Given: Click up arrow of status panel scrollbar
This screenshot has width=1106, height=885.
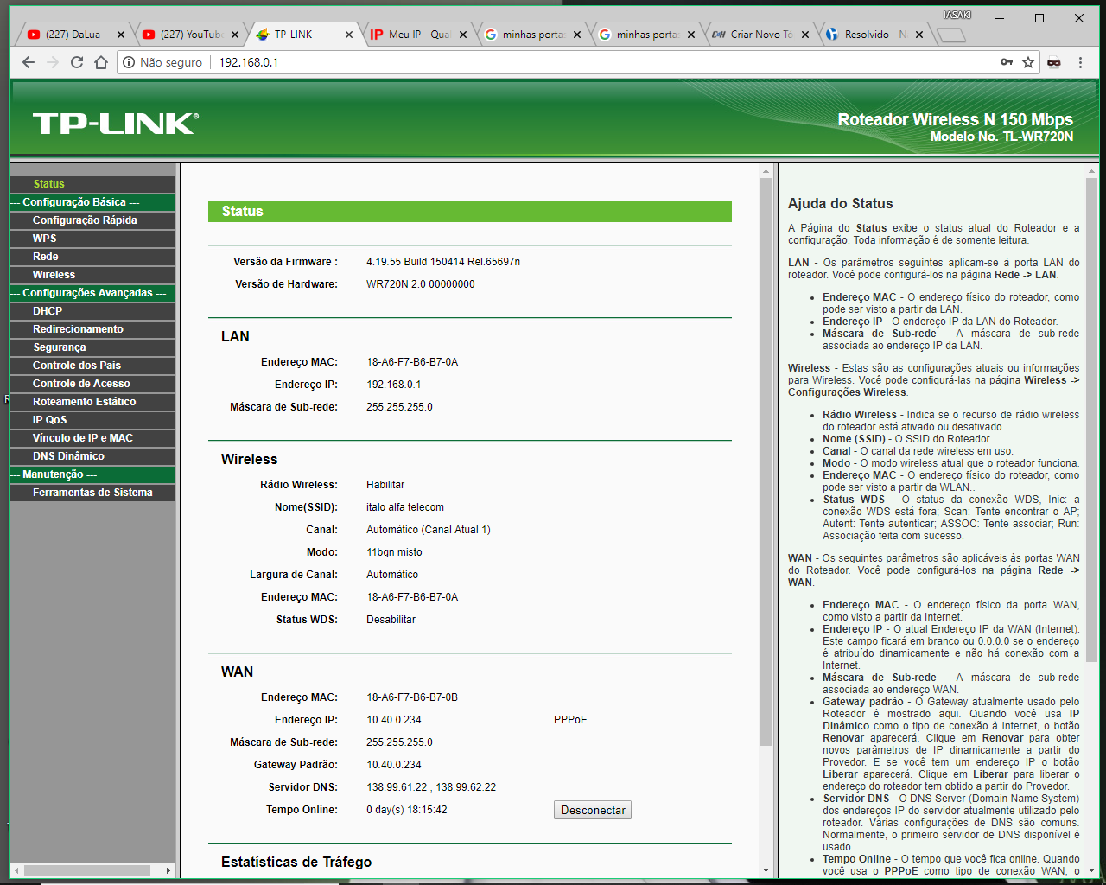Looking at the screenshot, I should (766, 171).
